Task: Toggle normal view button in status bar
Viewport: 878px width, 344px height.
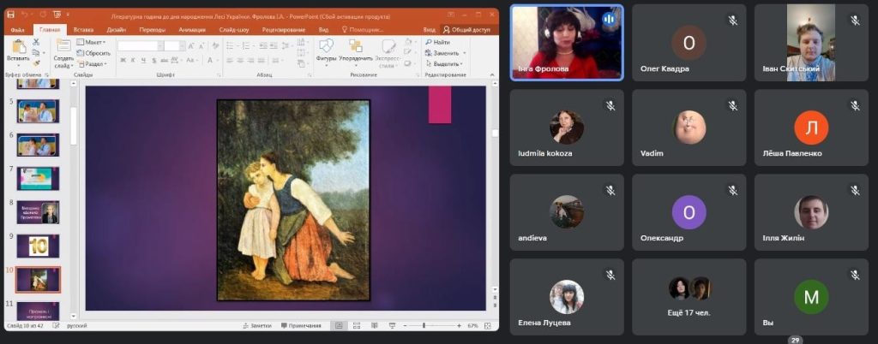Action: 338,326
